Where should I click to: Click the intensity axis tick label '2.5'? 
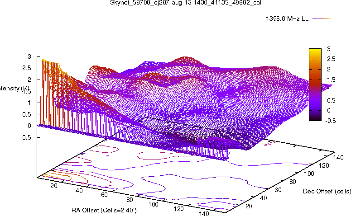[27, 68]
